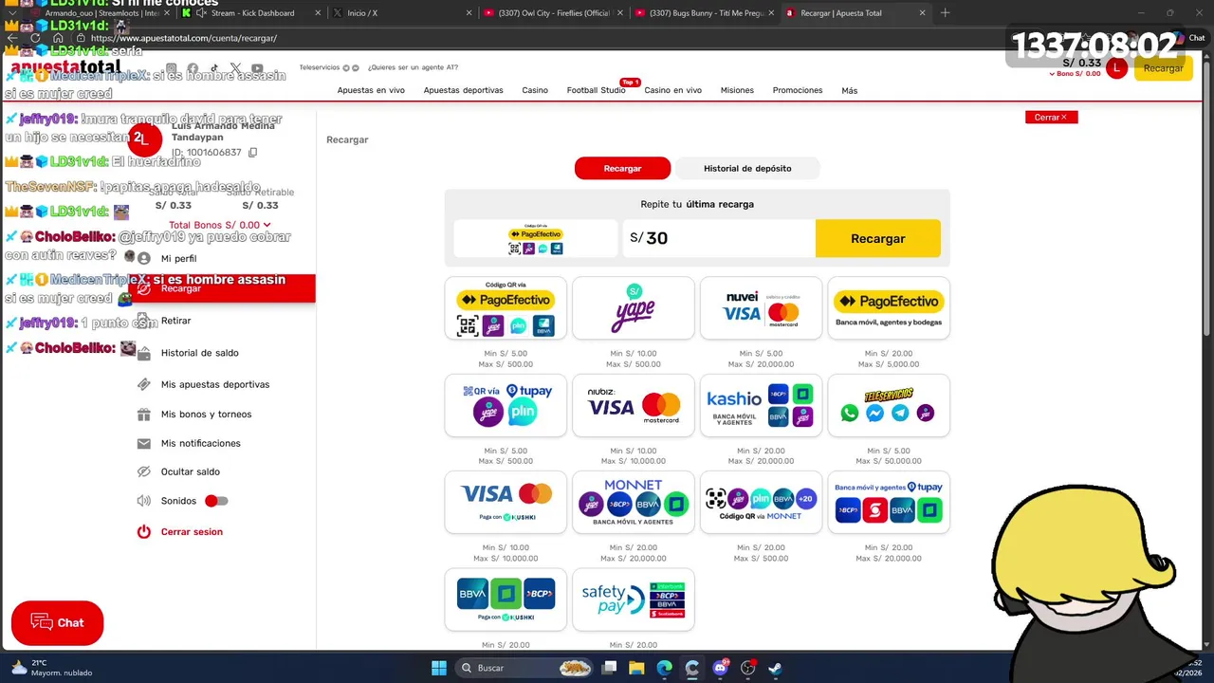This screenshot has width=1214, height=683.
Task: Select Visa Mastercard paga con Kushki
Action: click(506, 503)
